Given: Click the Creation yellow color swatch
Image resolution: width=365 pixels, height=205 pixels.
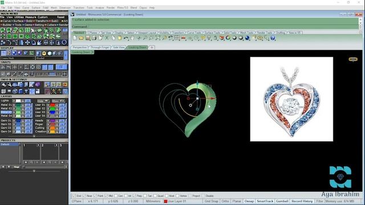Looking at the screenshot, I should click(52, 132).
